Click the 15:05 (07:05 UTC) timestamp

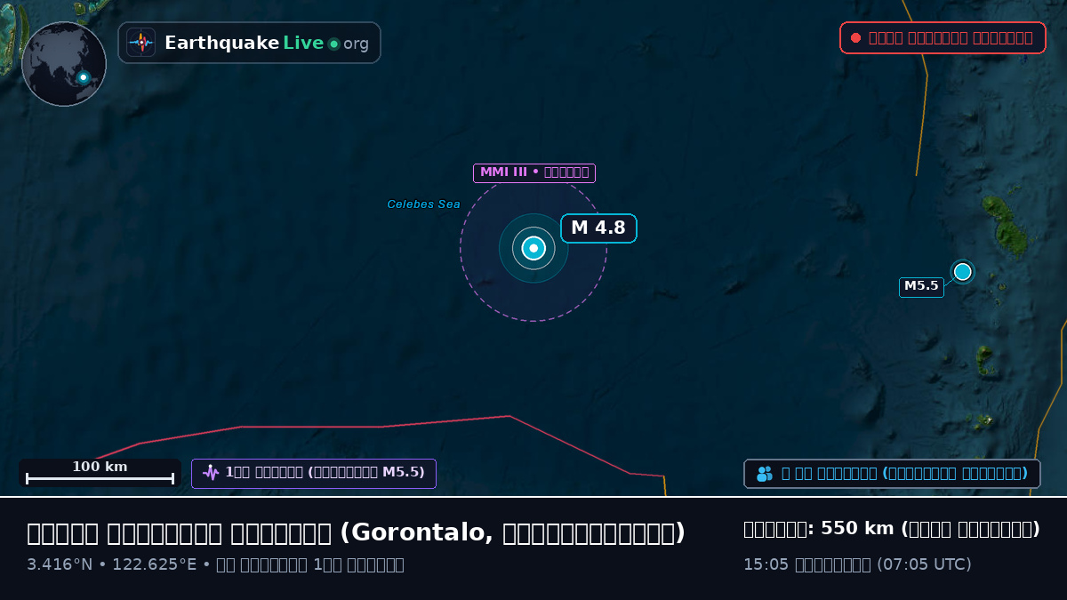(857, 564)
